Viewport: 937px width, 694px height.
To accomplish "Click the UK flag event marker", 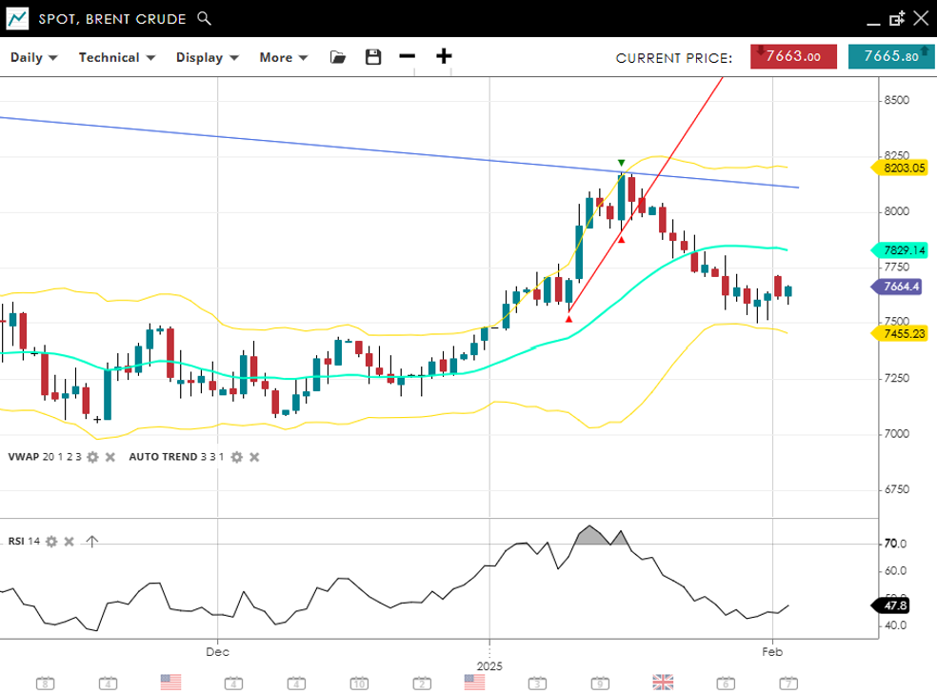I will pyautogui.click(x=663, y=682).
